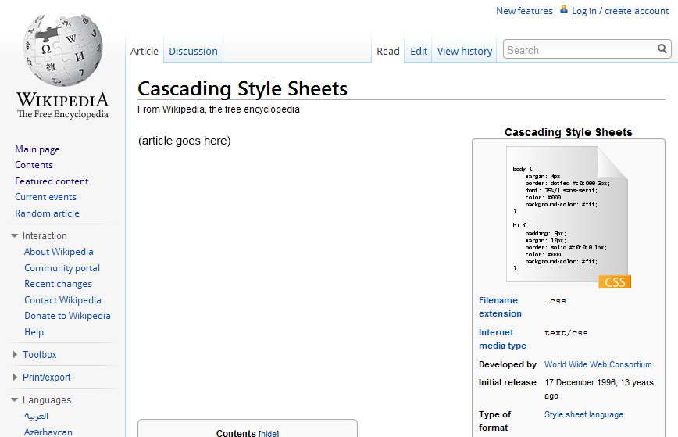Click the Cascading Style Sheets page heading
The height and width of the screenshot is (437, 678).
pos(242,88)
